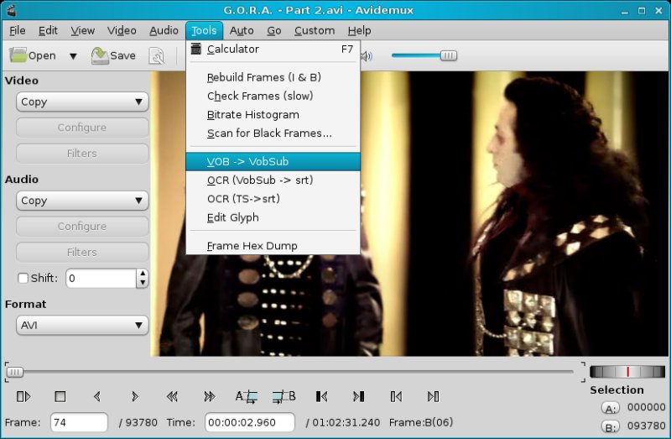The height and width of the screenshot is (439, 671).
Task: Choose OCR (VobSub -> srt)
Action: click(273, 180)
